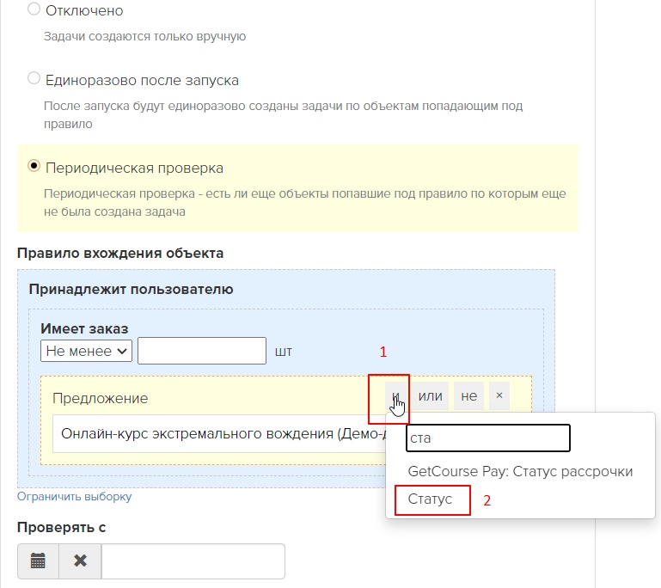This screenshot has width=661, height=588.
Task: Add an 'или' condition
Action: click(430, 396)
